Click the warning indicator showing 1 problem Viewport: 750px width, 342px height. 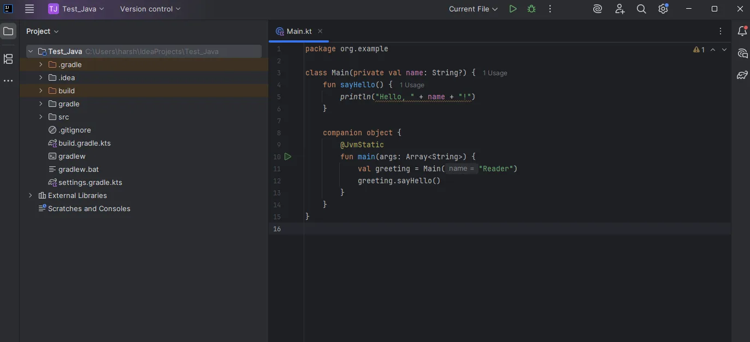coord(699,50)
